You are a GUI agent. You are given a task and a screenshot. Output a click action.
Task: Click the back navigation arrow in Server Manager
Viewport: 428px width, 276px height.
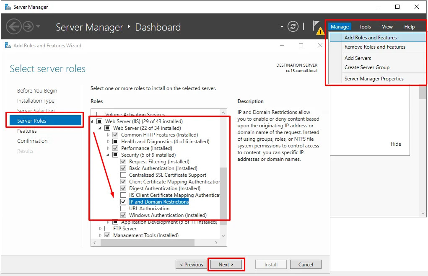pos(13,26)
